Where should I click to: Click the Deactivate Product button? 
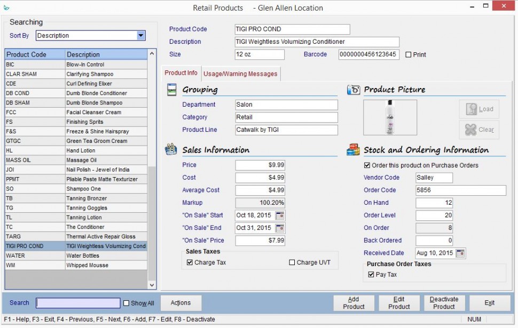(444, 303)
